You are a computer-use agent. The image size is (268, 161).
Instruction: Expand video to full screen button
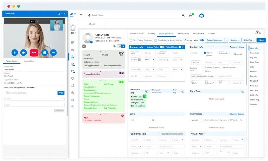(45, 53)
